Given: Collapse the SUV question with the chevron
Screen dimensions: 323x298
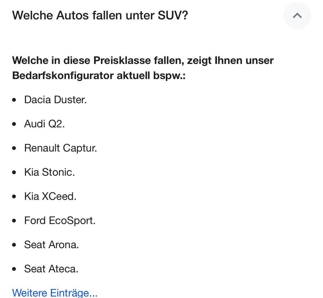Looking at the screenshot, I should click(297, 16).
